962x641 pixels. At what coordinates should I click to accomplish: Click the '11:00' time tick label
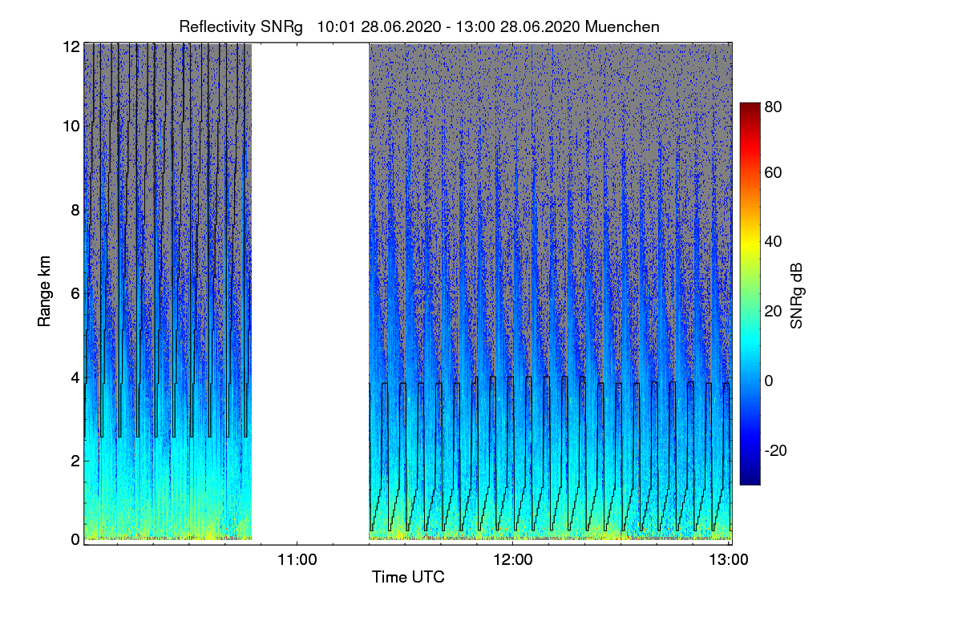click(297, 559)
